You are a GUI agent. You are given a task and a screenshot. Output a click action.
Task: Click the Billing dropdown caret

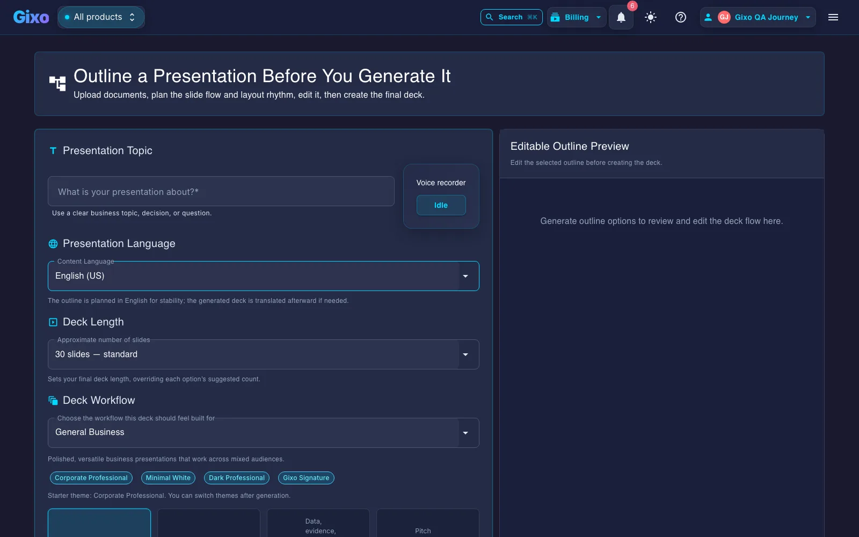tap(599, 17)
